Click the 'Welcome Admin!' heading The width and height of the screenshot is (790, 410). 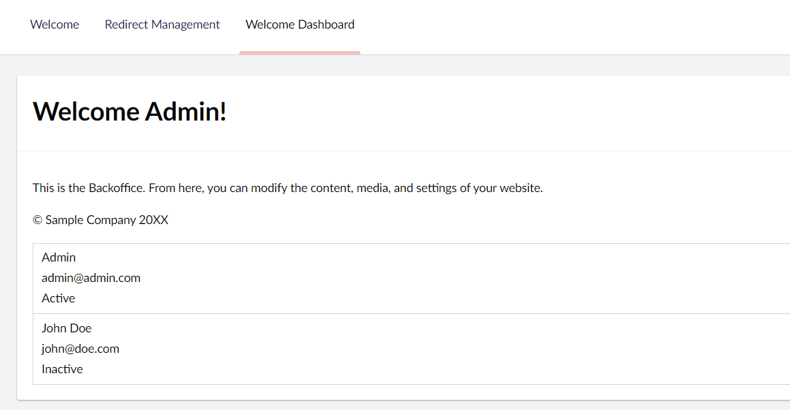[x=130, y=111]
